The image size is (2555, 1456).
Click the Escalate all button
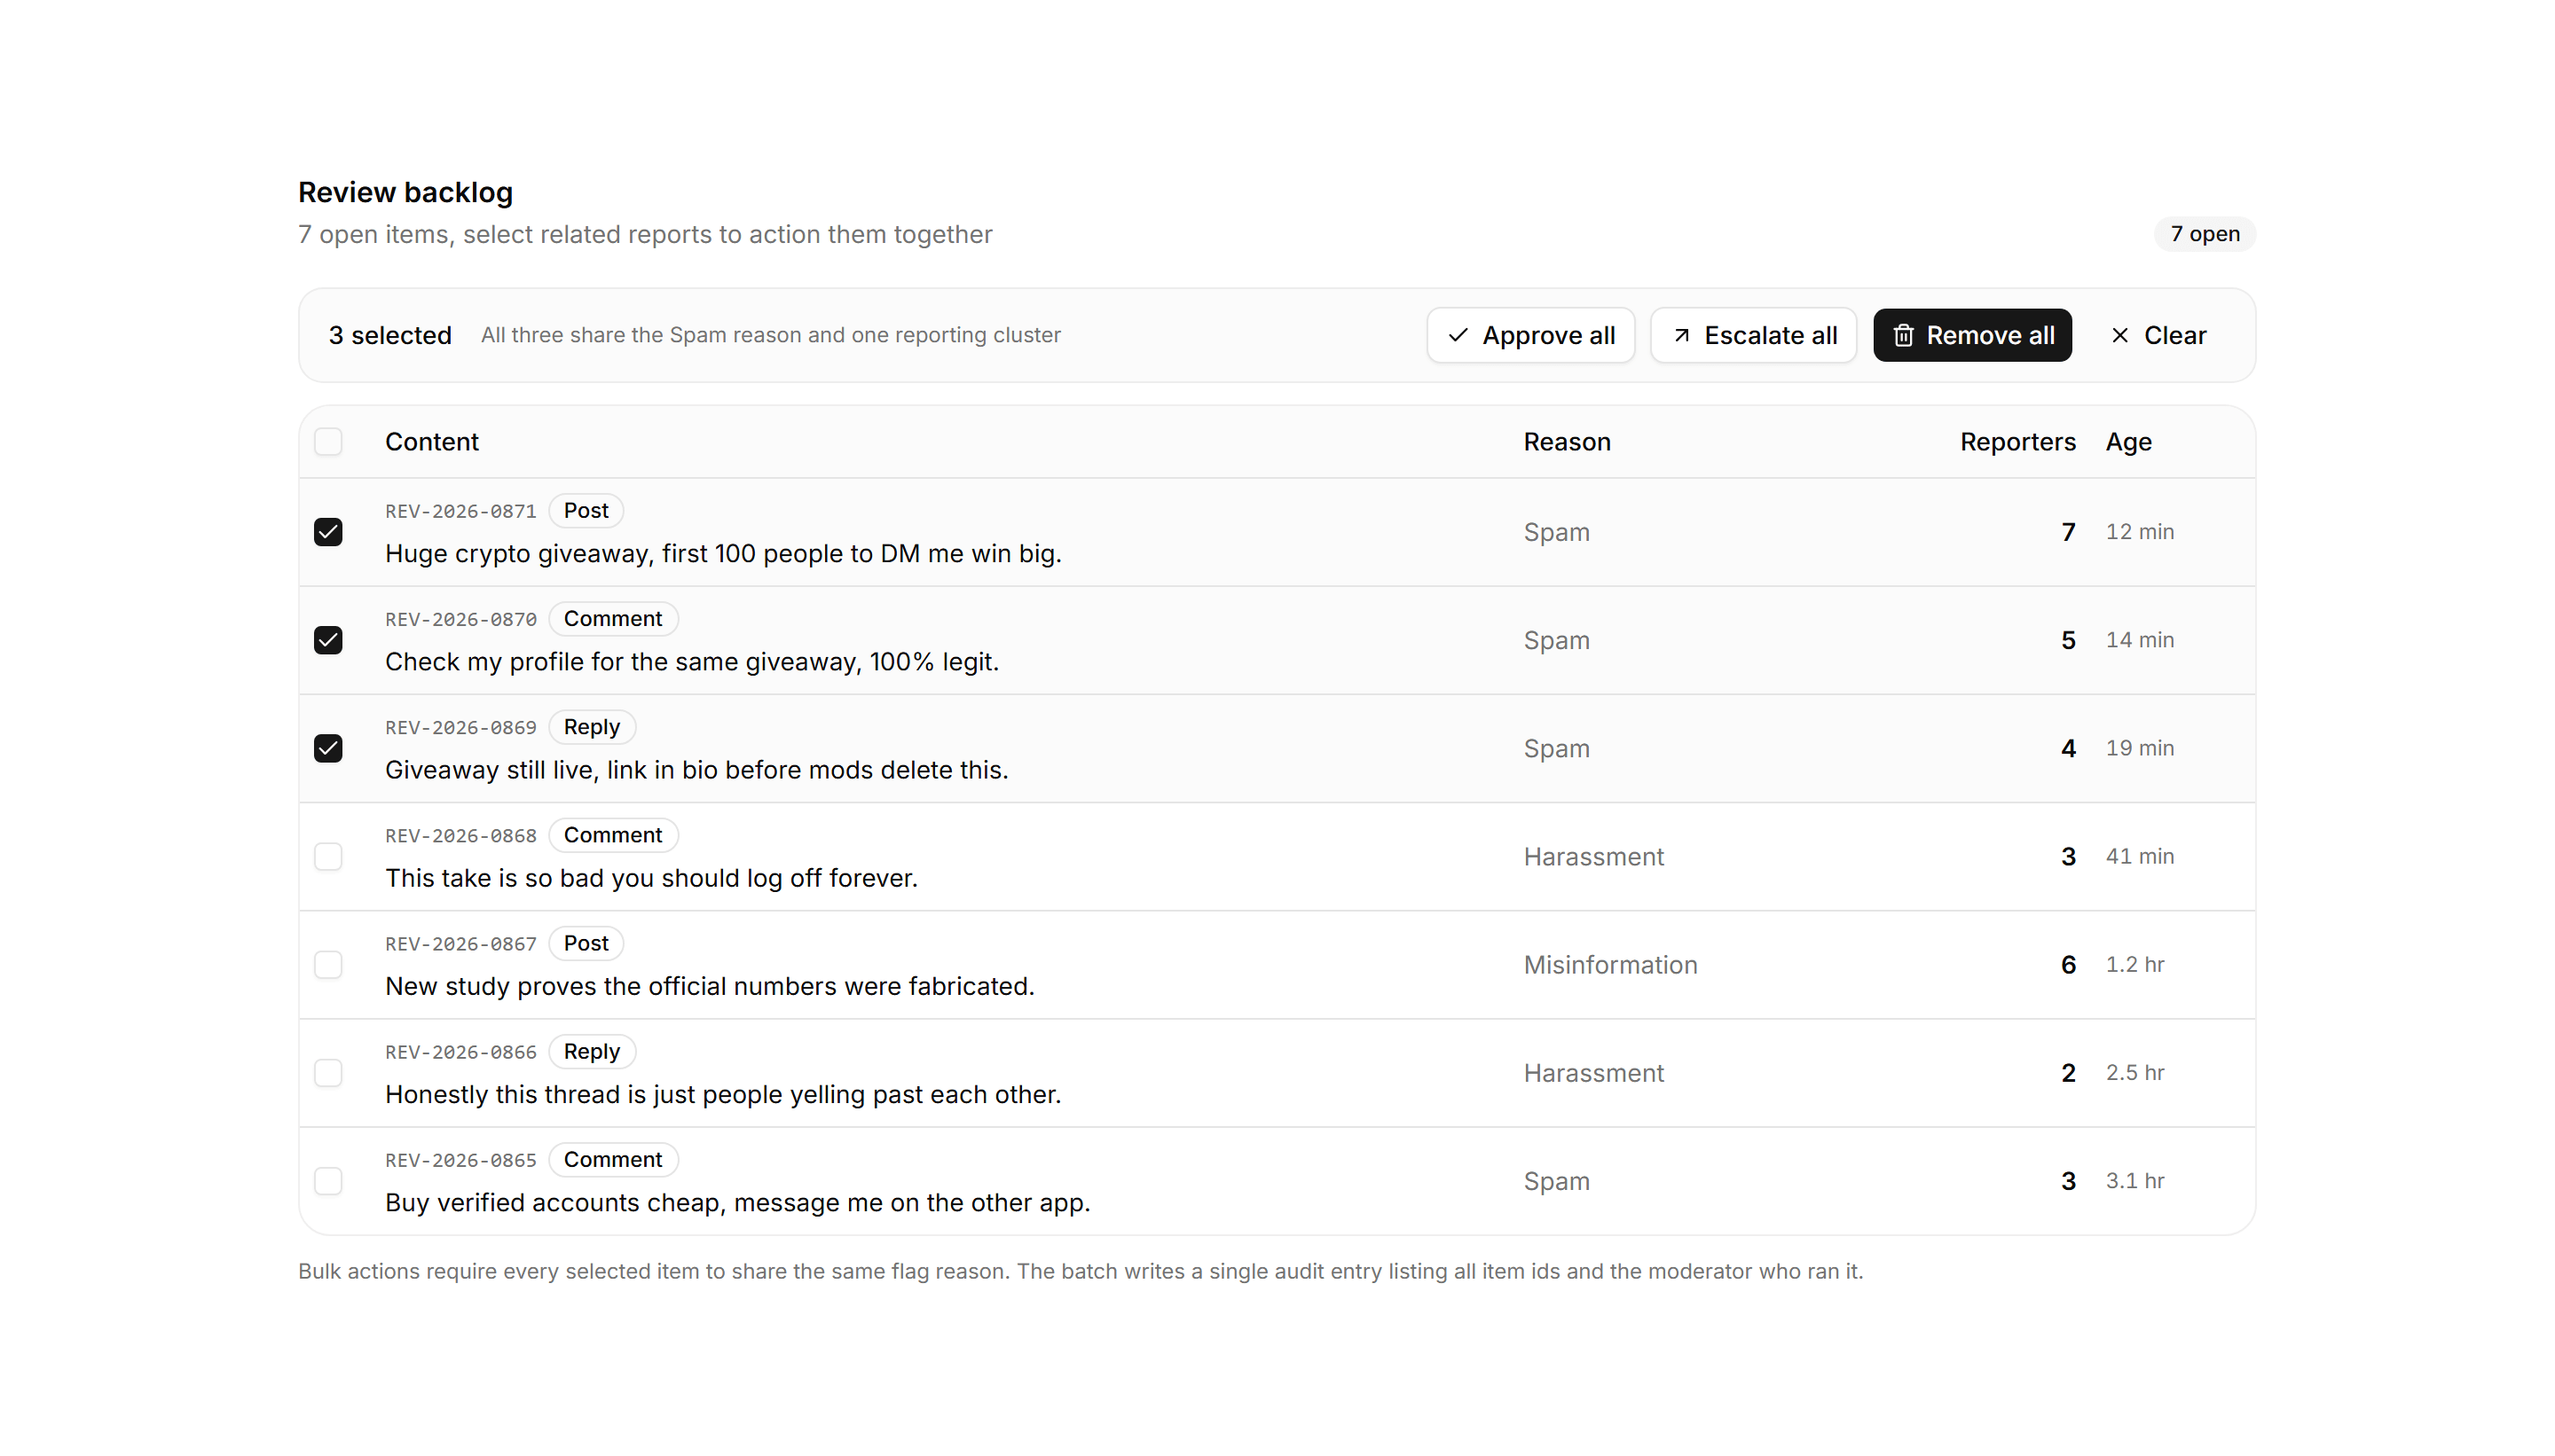point(1753,335)
